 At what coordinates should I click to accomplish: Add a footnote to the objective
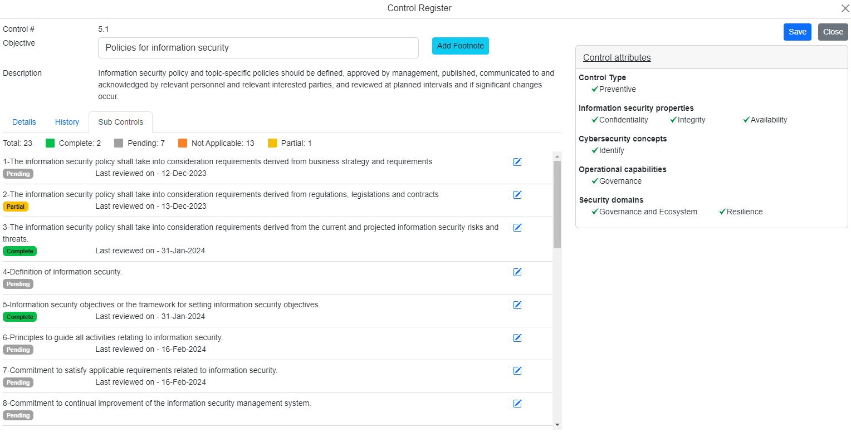[460, 46]
